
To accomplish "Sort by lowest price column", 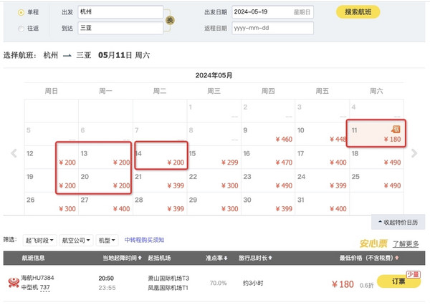I will (369, 258).
